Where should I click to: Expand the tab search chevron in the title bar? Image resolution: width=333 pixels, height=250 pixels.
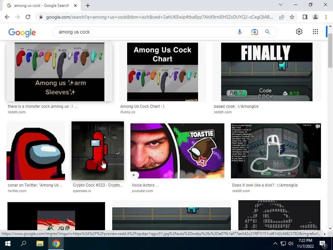(281, 5)
